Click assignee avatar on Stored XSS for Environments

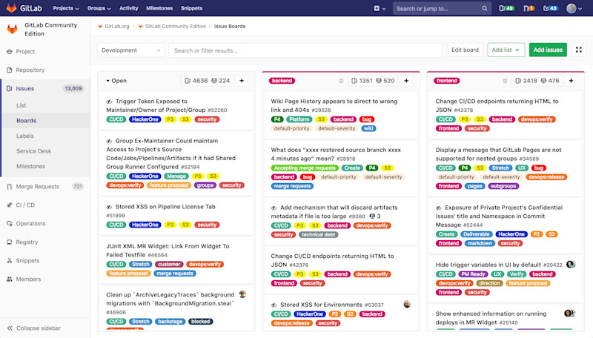click(407, 304)
